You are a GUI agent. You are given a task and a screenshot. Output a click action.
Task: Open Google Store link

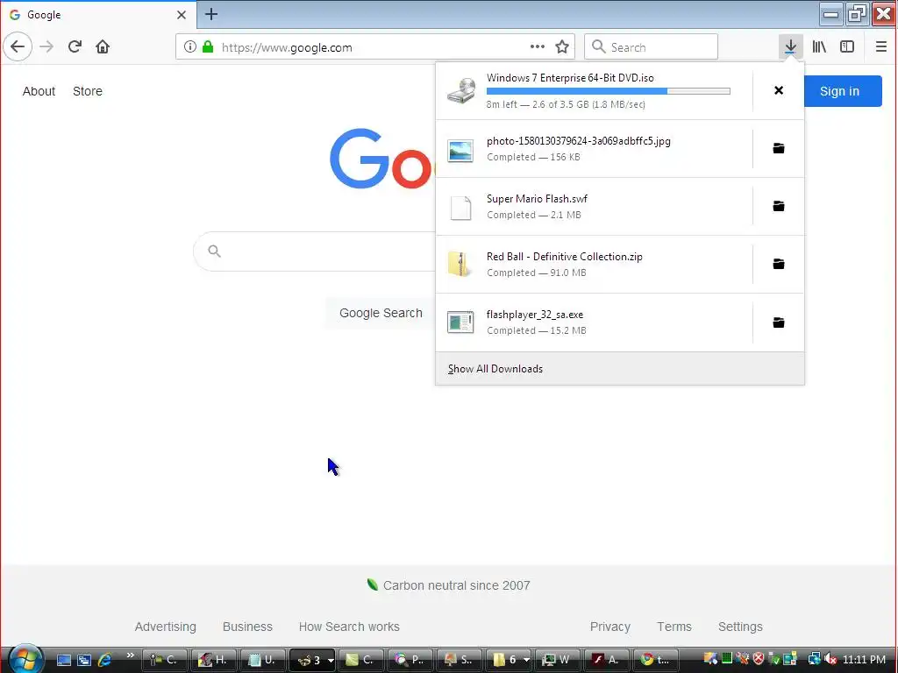[x=88, y=91]
